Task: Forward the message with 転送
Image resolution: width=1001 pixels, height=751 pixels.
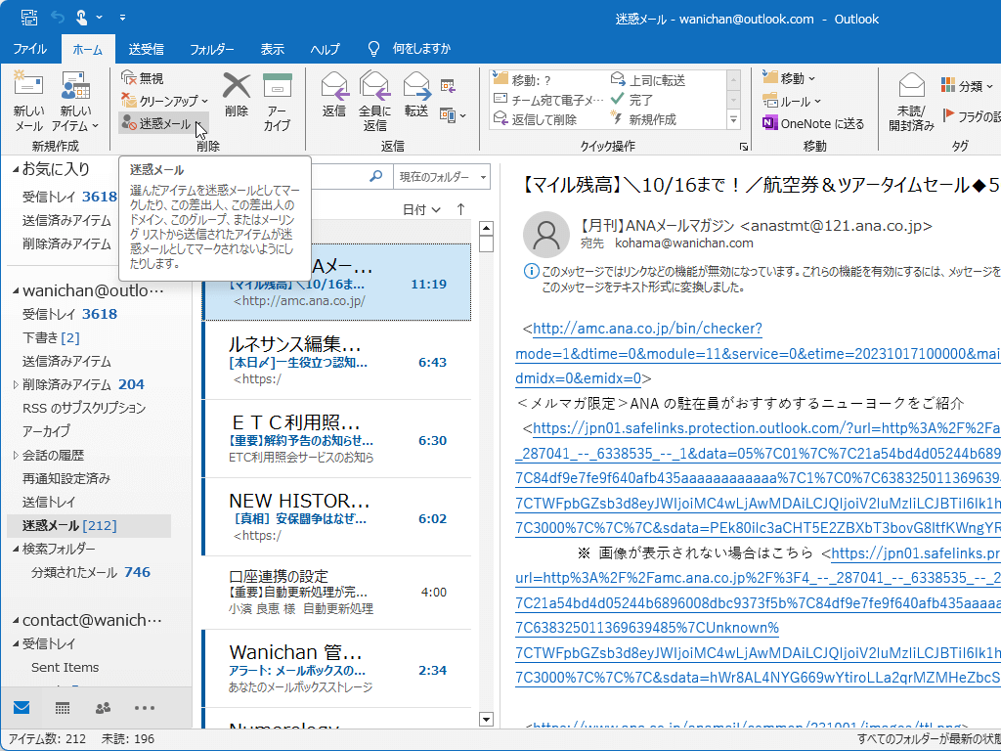Action: [x=416, y=95]
